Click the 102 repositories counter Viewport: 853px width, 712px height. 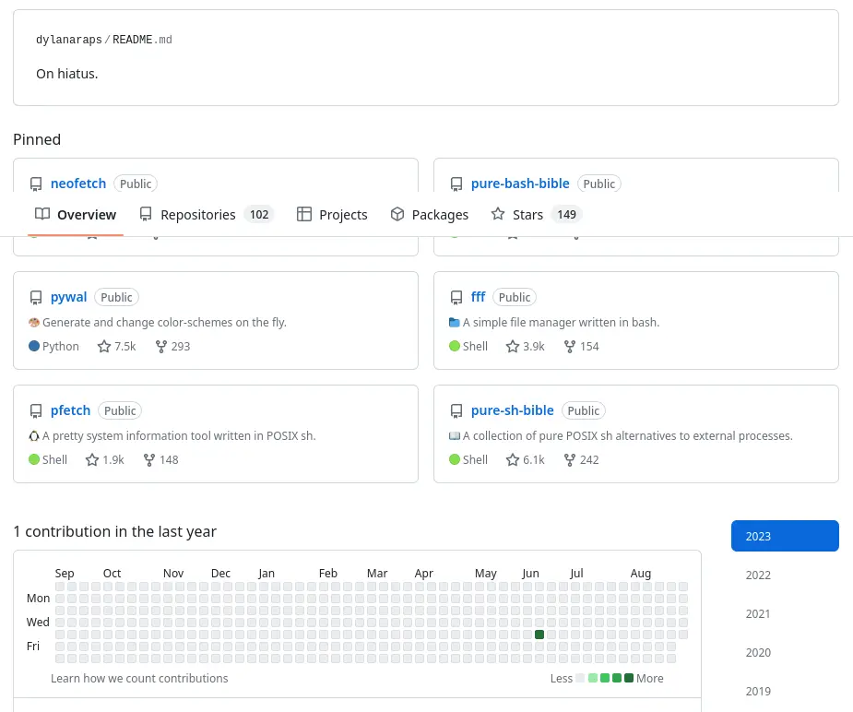tap(259, 214)
